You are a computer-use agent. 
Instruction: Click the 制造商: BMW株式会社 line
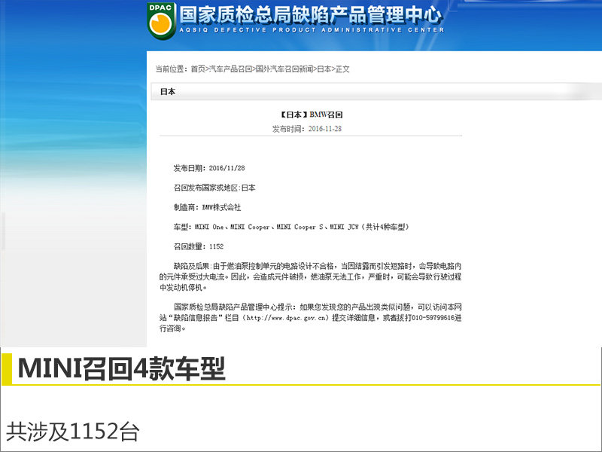click(x=208, y=207)
